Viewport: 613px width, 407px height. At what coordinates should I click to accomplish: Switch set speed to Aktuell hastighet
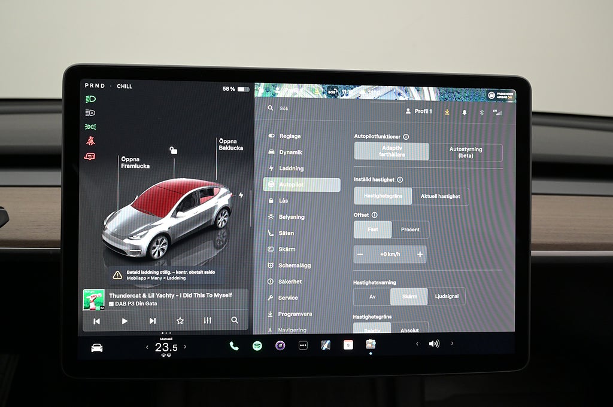(x=440, y=196)
